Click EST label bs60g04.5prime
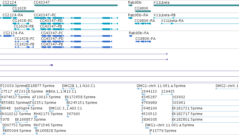 click(28, 109)
